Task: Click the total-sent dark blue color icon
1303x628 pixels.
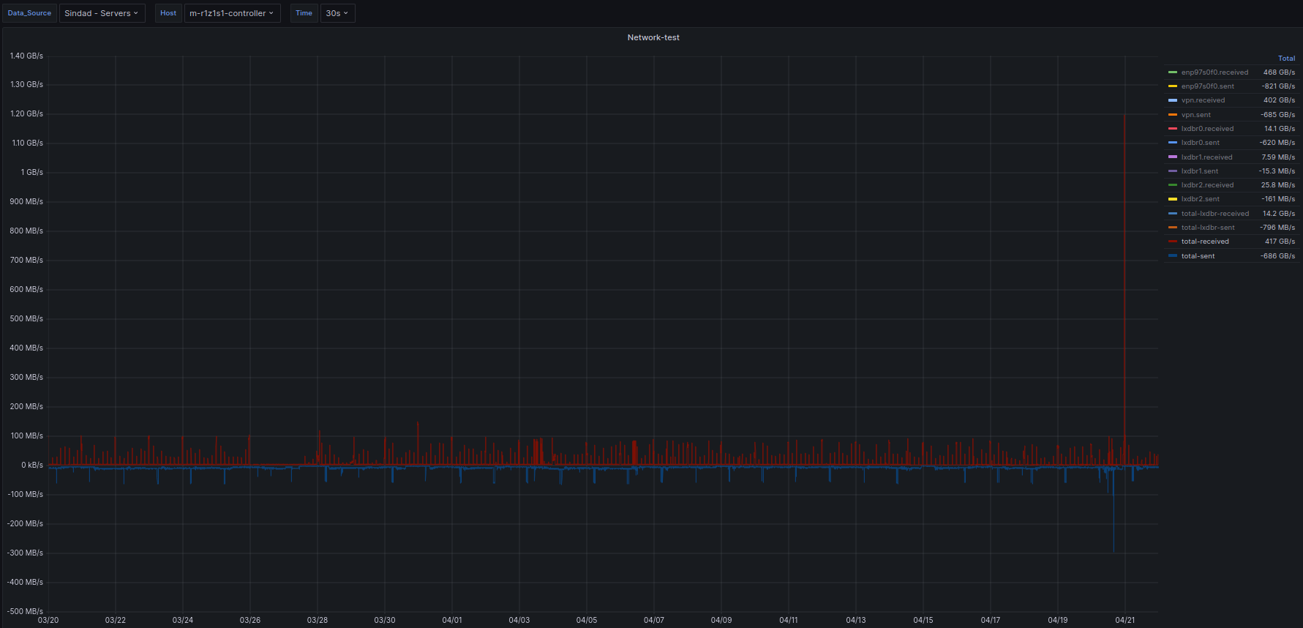Action: (1173, 256)
